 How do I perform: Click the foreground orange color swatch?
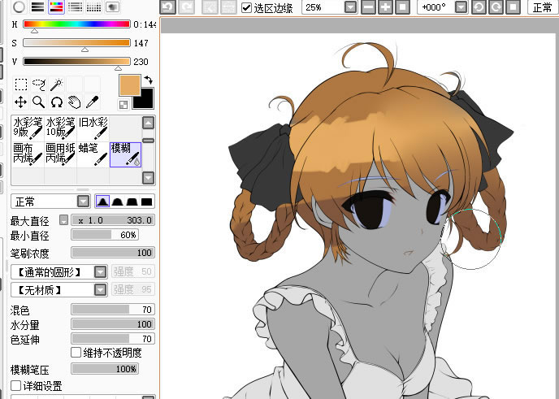click(130, 85)
